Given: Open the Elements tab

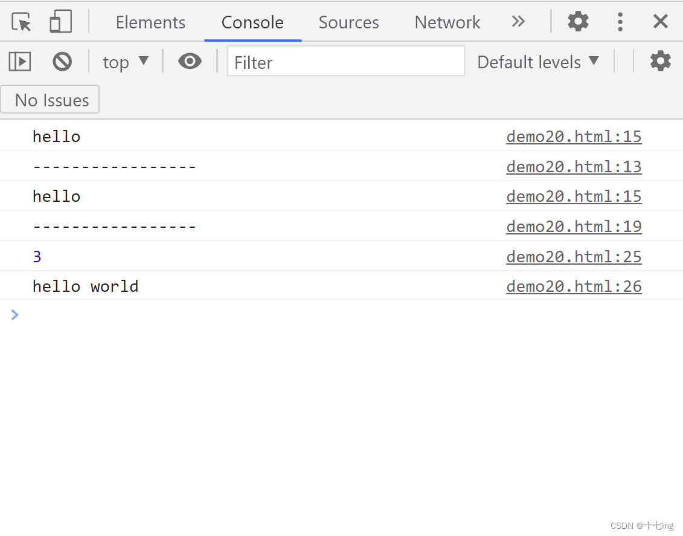Looking at the screenshot, I should [x=150, y=22].
